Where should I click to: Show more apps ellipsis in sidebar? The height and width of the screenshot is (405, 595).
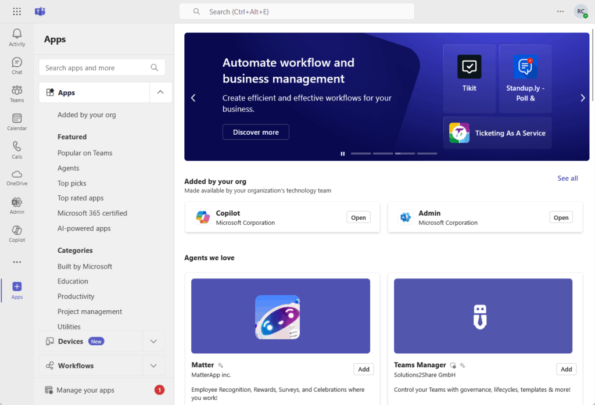coord(17,262)
